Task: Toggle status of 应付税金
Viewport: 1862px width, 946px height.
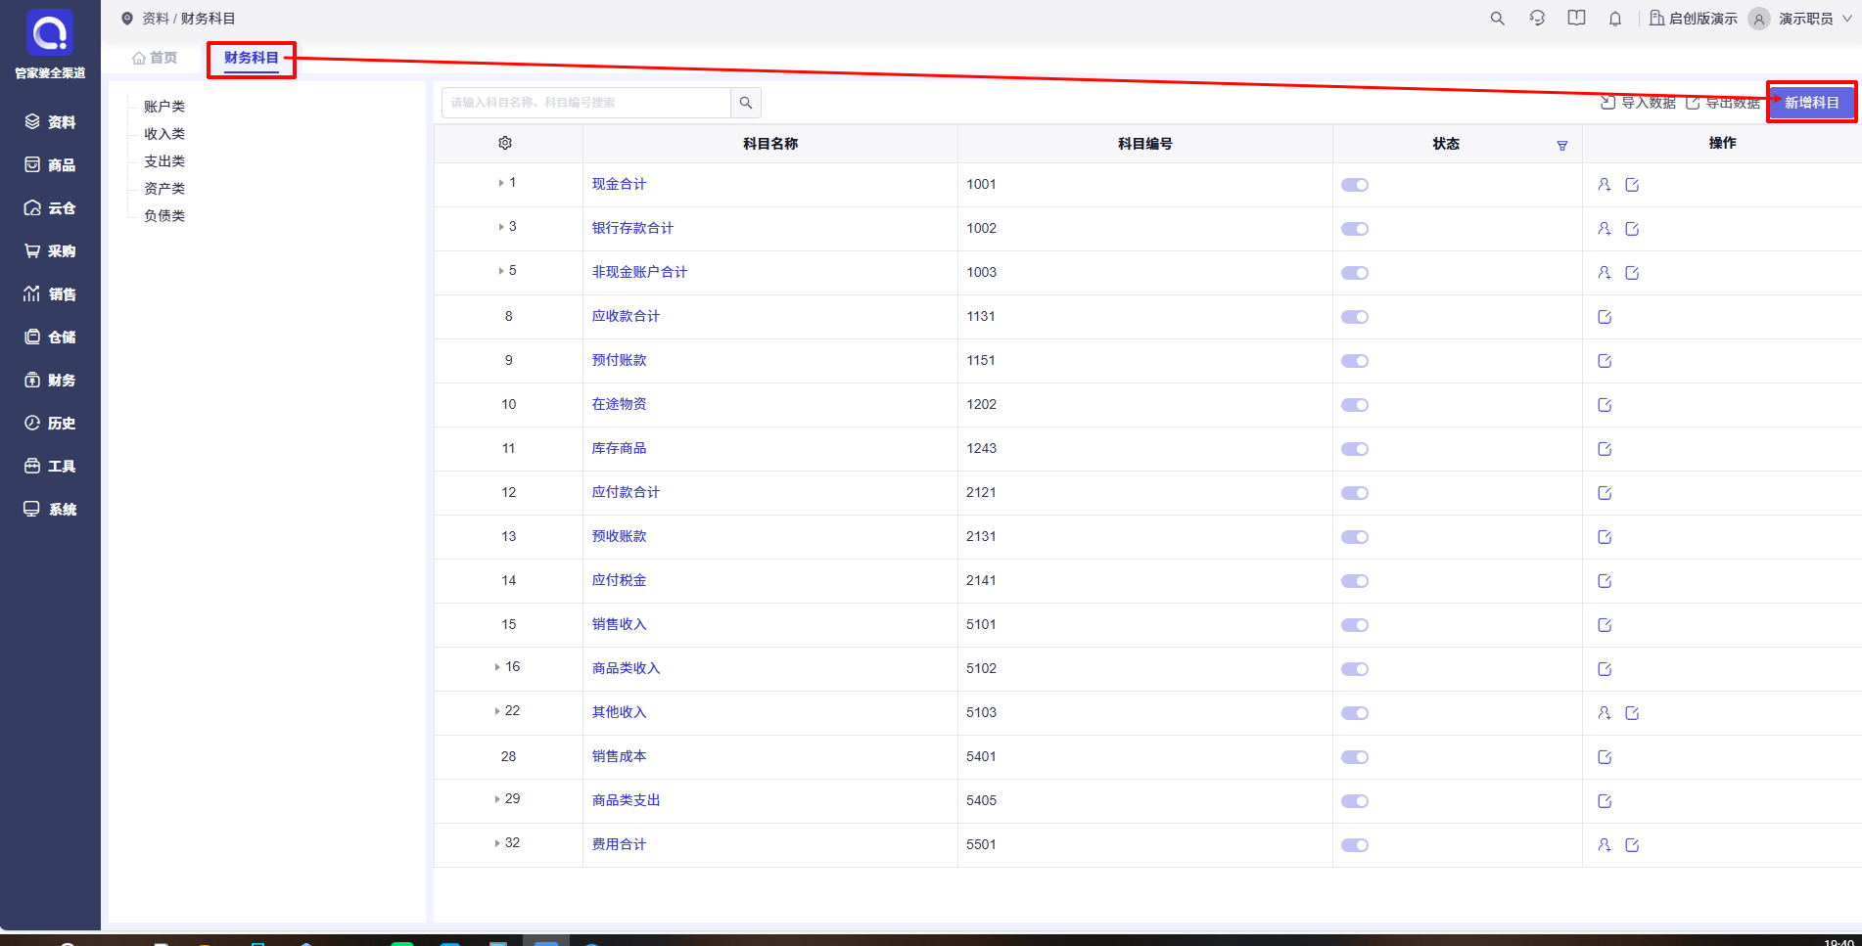Action: point(1355,581)
